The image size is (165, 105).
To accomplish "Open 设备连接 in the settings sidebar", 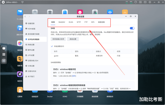I will pyautogui.click(x=36, y=23).
